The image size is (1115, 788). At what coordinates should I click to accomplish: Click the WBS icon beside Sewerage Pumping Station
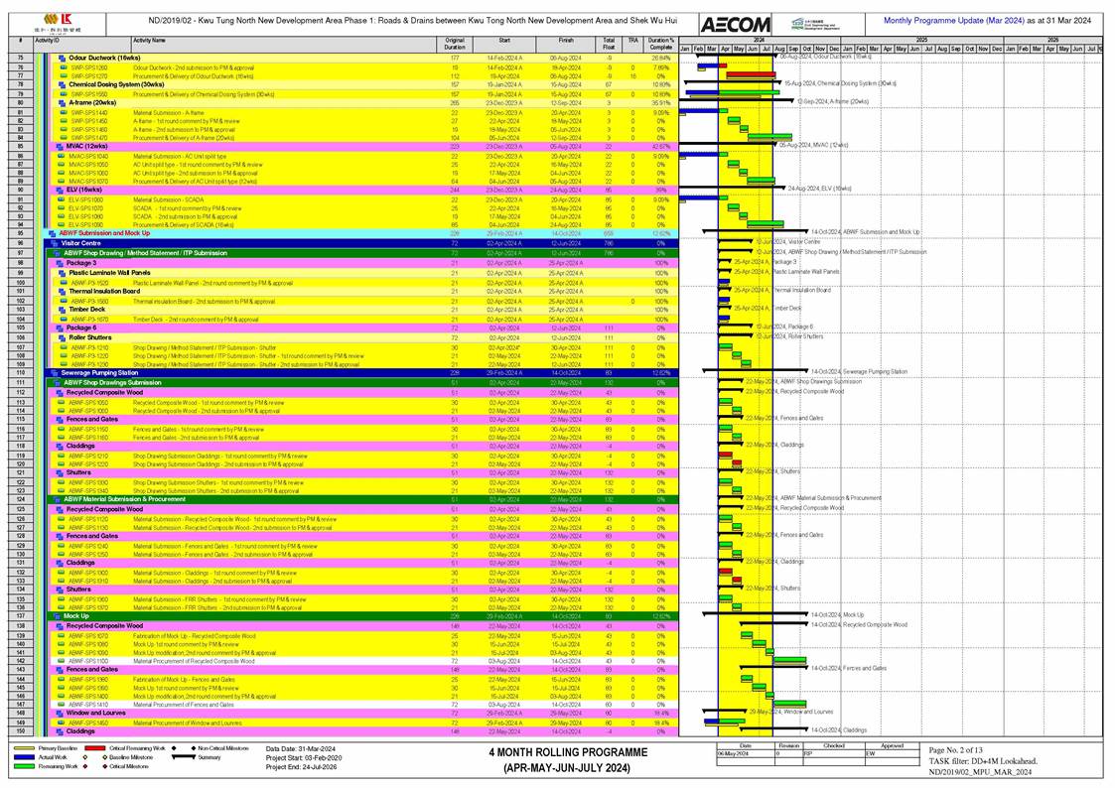pos(54,372)
